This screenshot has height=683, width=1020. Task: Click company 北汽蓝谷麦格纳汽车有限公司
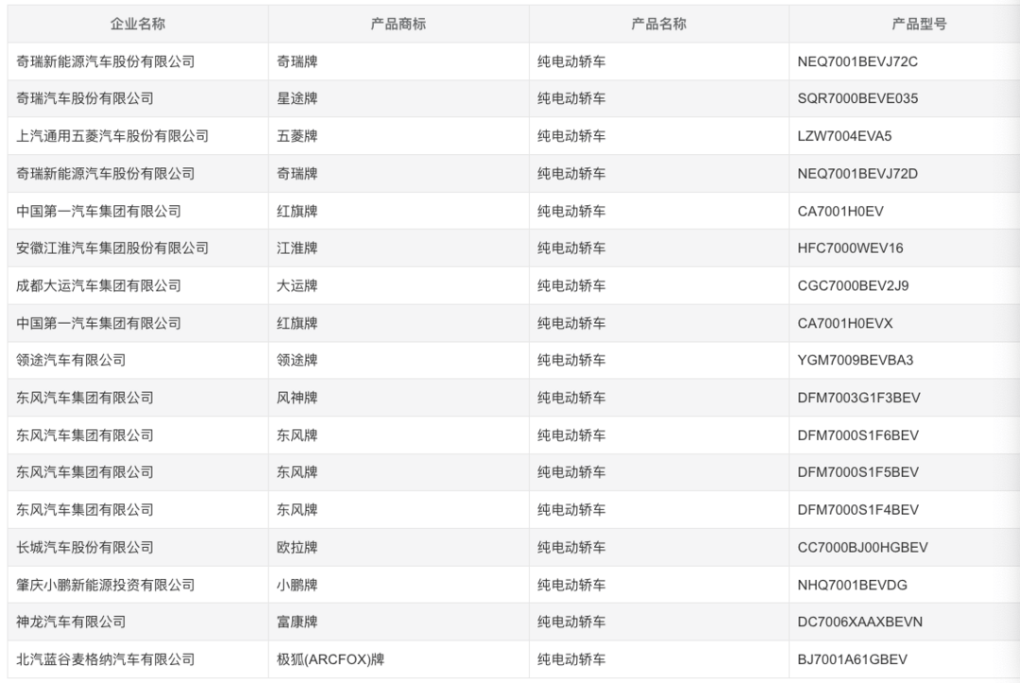106,659
